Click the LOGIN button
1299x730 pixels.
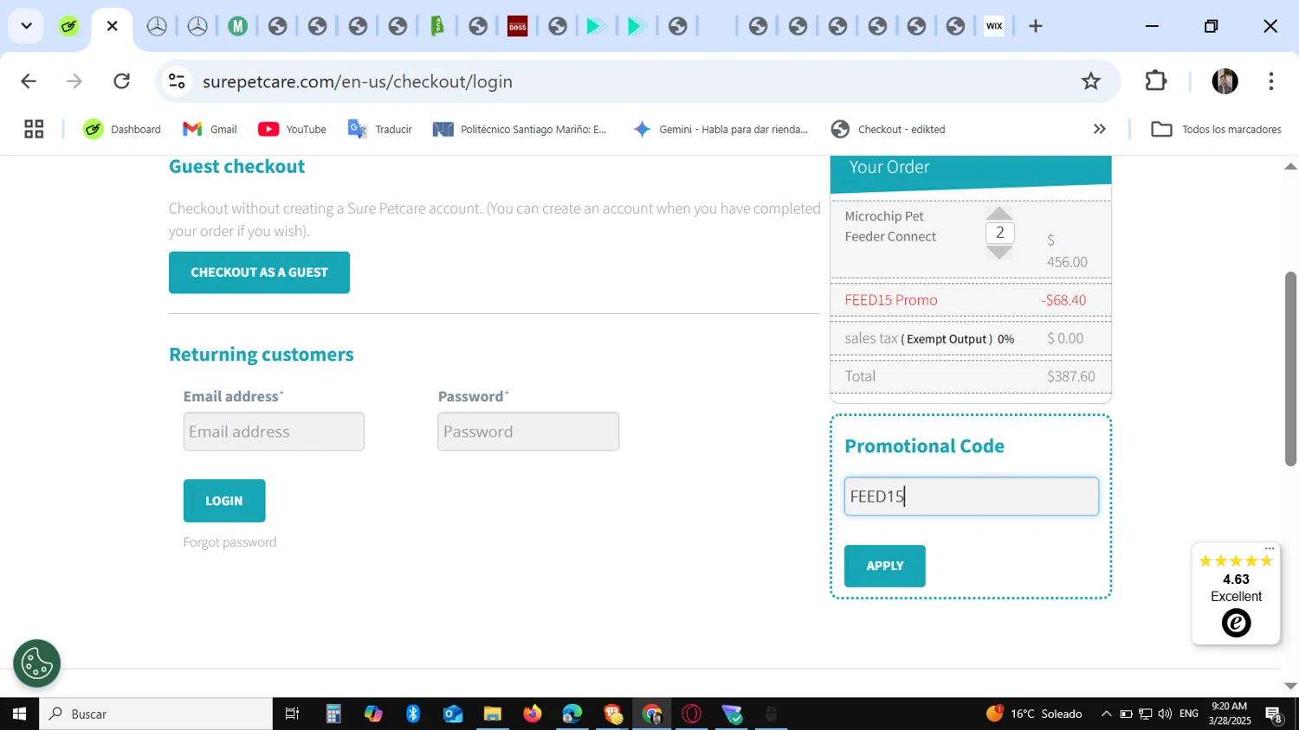pyautogui.click(x=224, y=501)
